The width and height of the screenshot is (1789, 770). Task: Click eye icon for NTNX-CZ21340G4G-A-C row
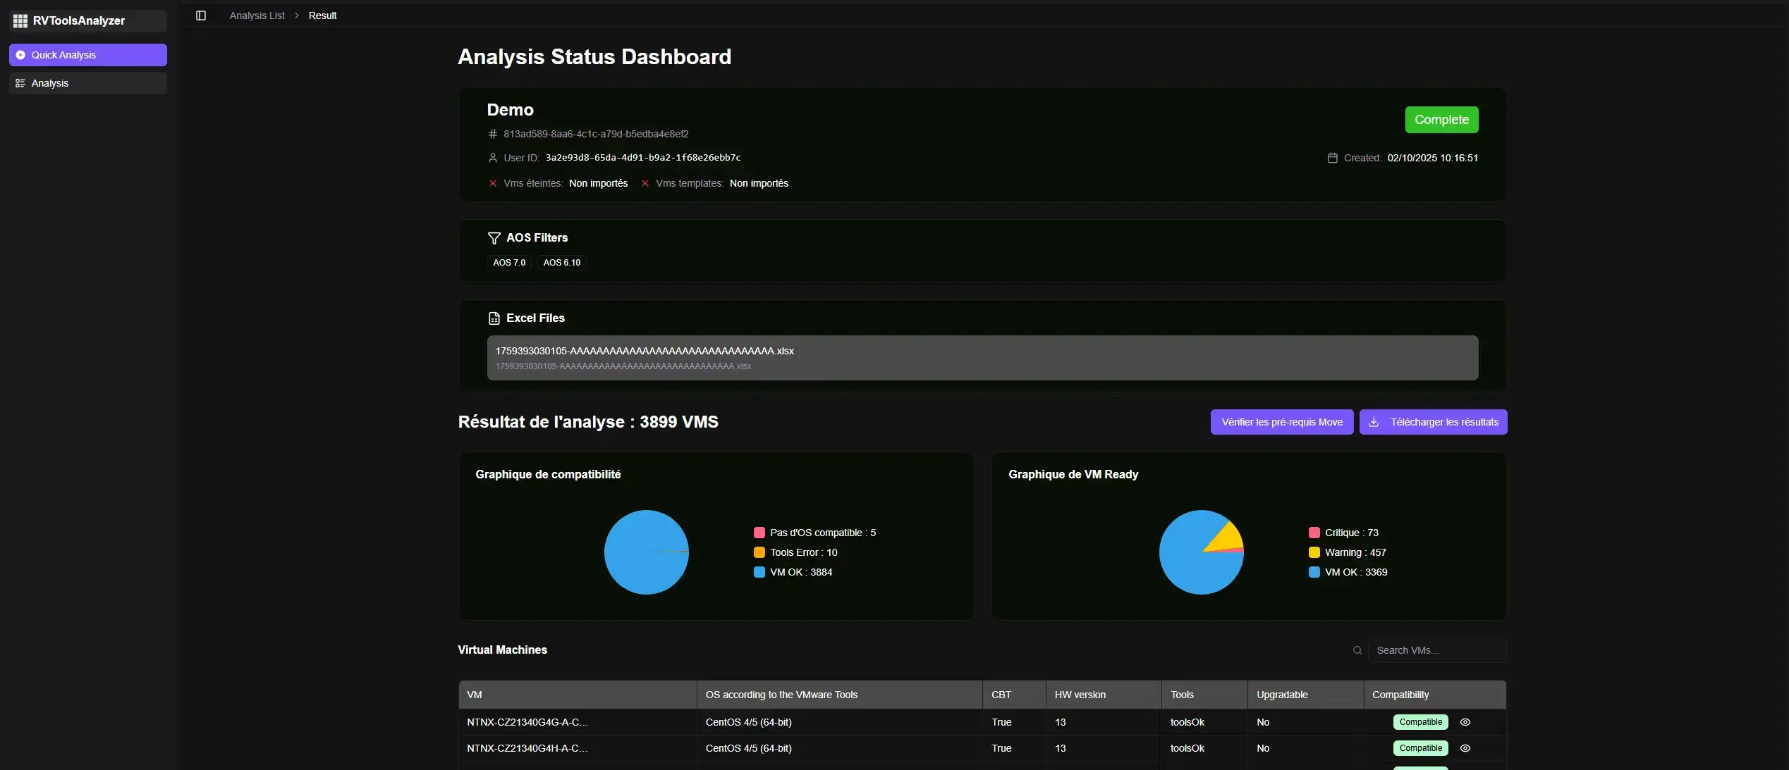(x=1465, y=722)
